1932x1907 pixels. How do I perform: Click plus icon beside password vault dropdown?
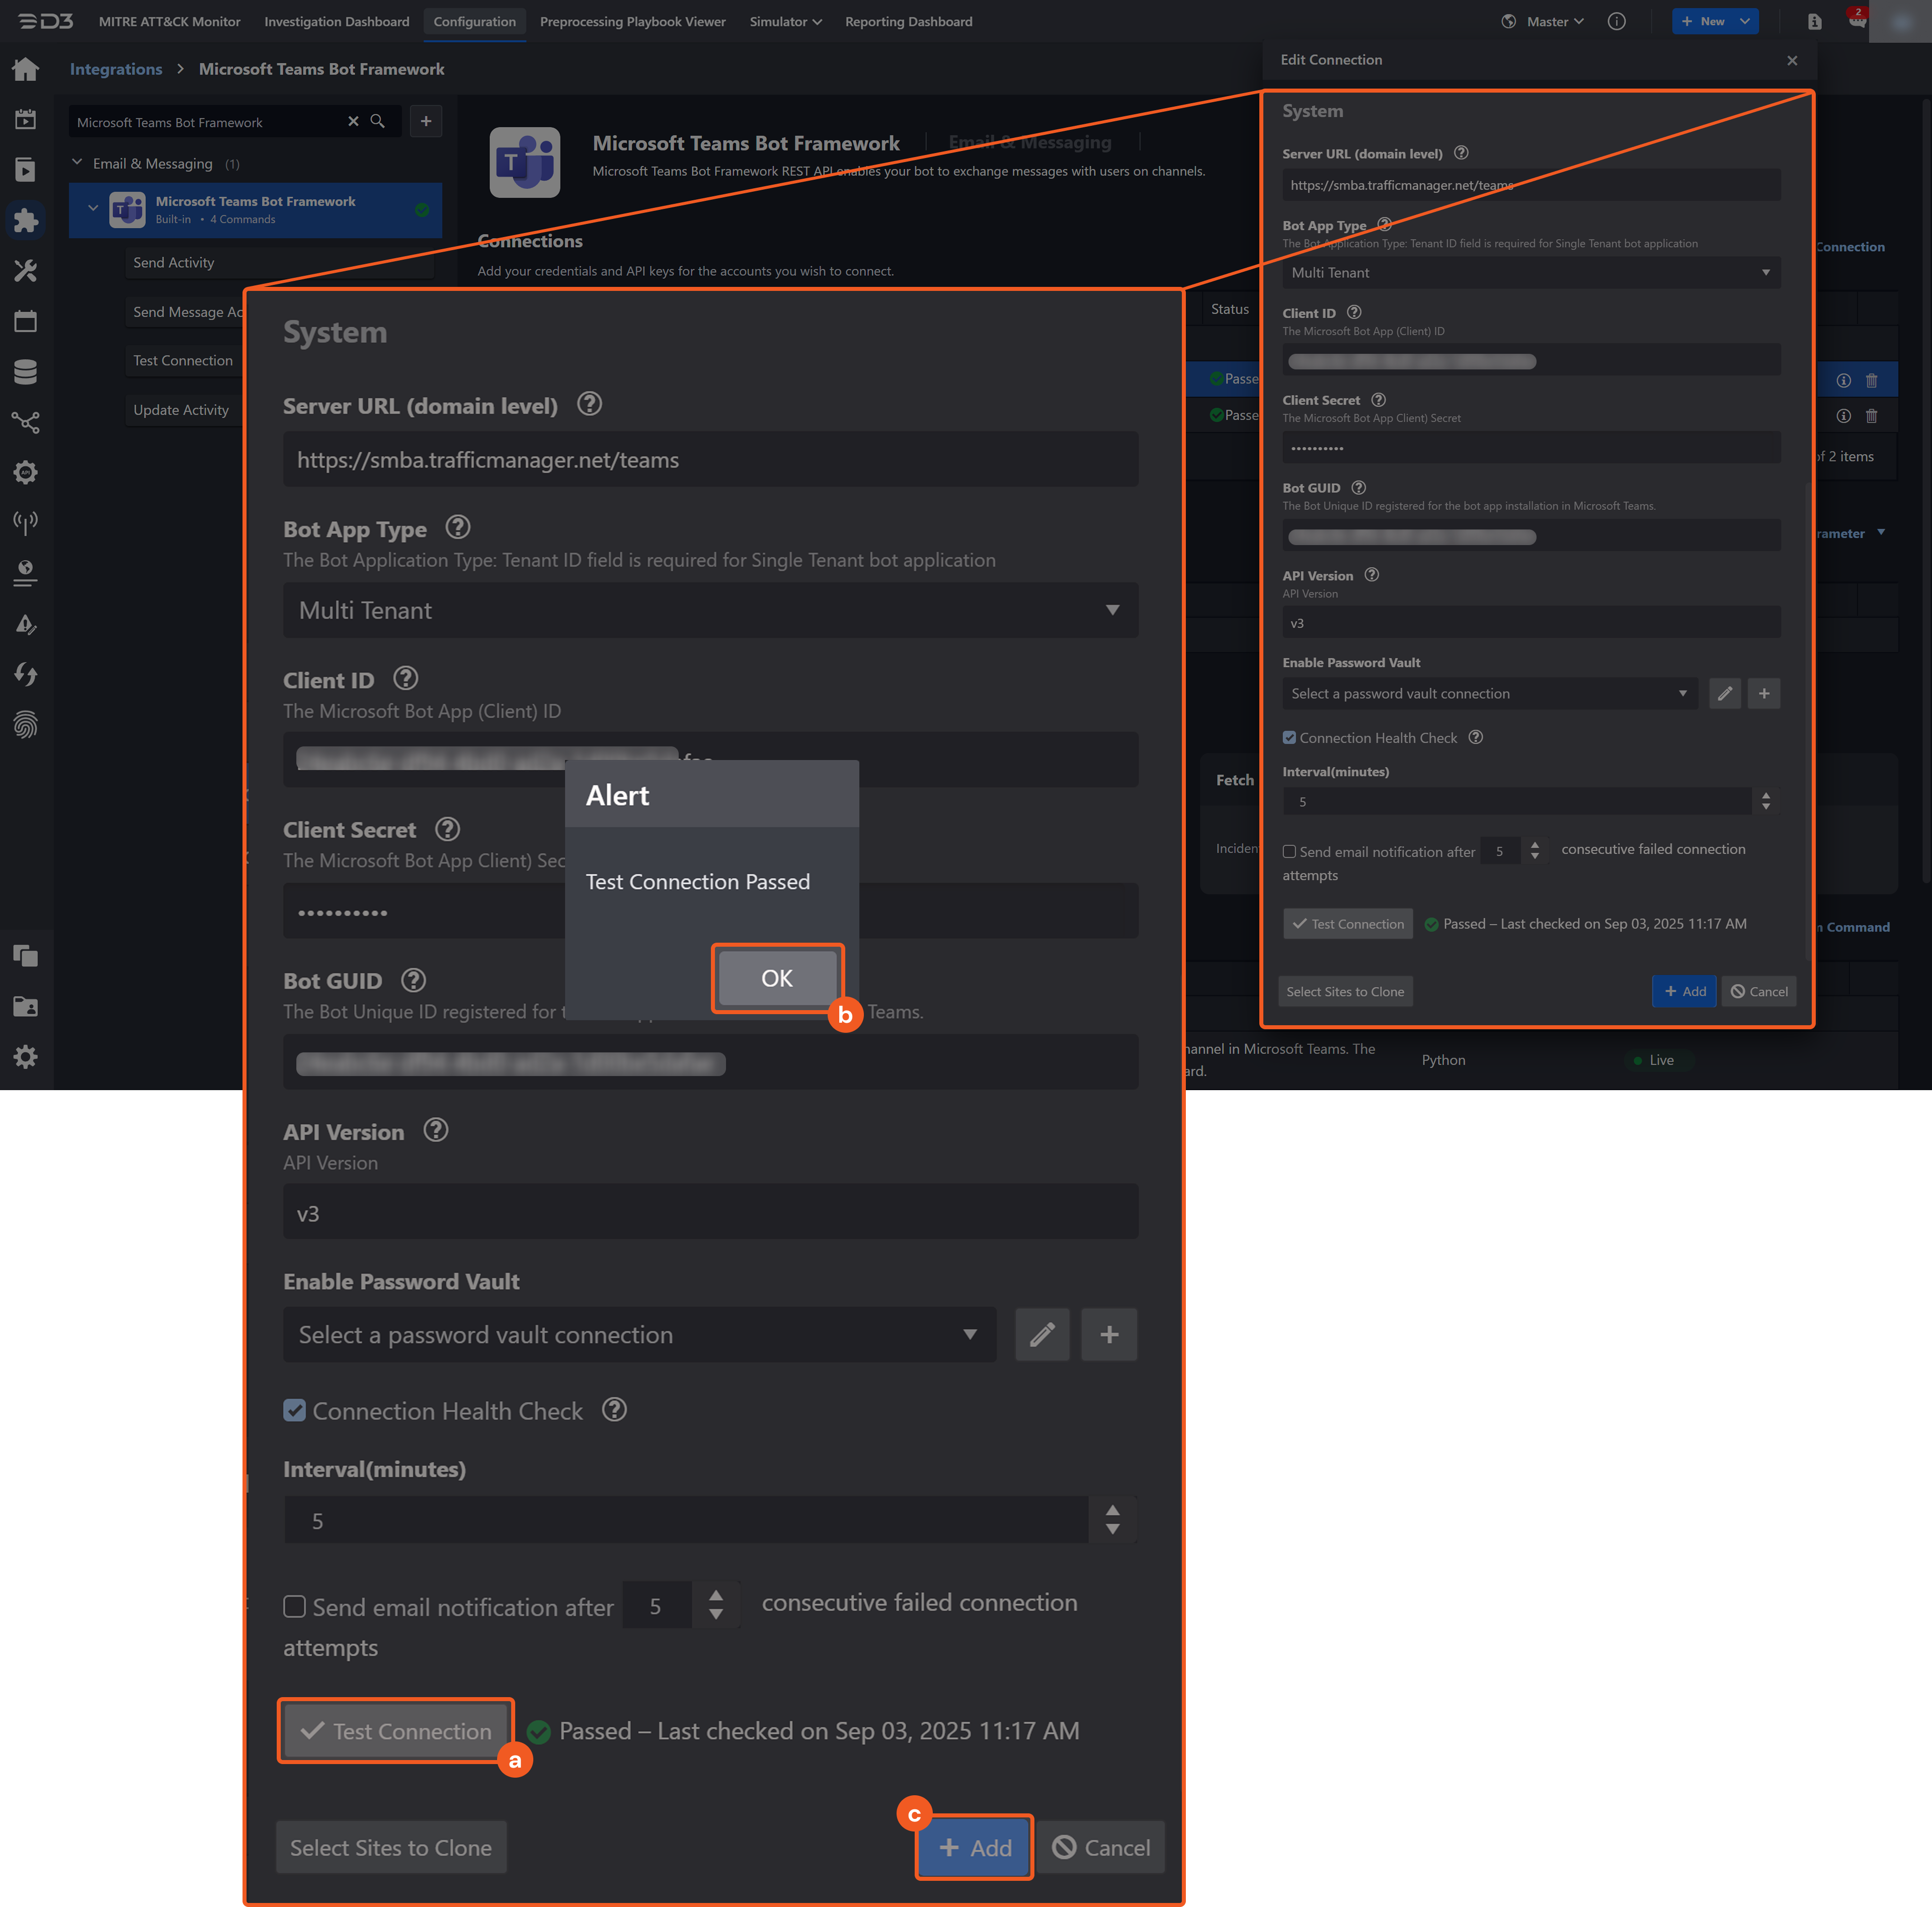(x=1109, y=1334)
